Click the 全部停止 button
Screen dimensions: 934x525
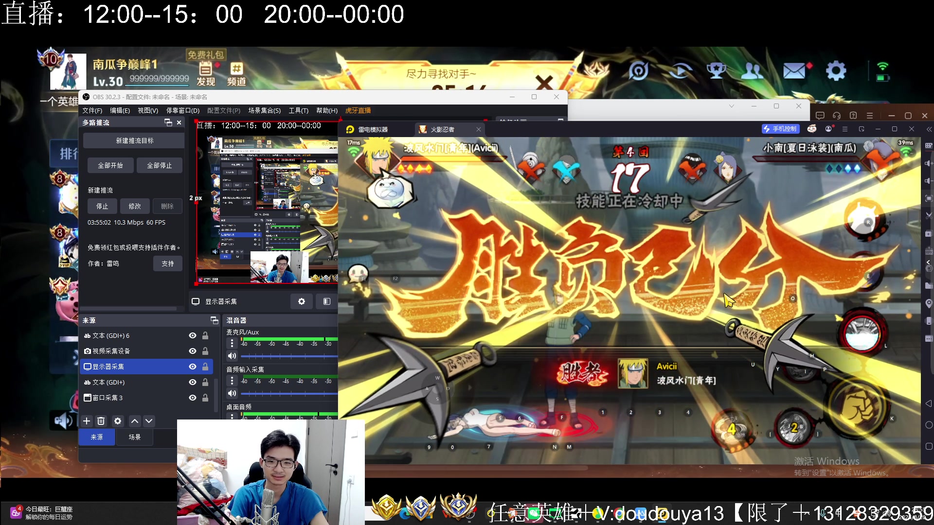(159, 165)
